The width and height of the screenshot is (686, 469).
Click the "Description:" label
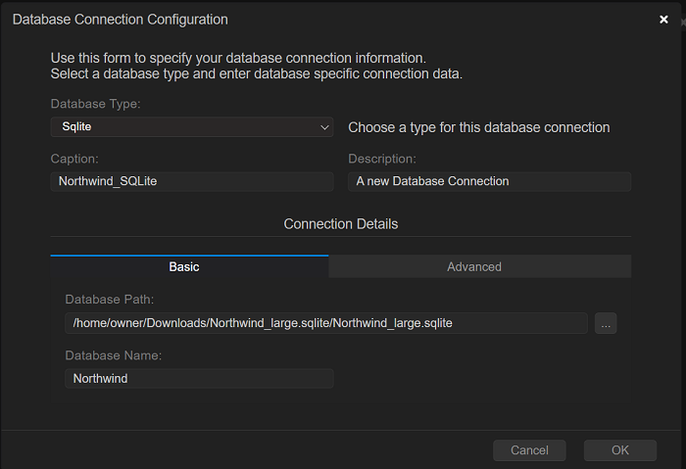[x=382, y=159]
